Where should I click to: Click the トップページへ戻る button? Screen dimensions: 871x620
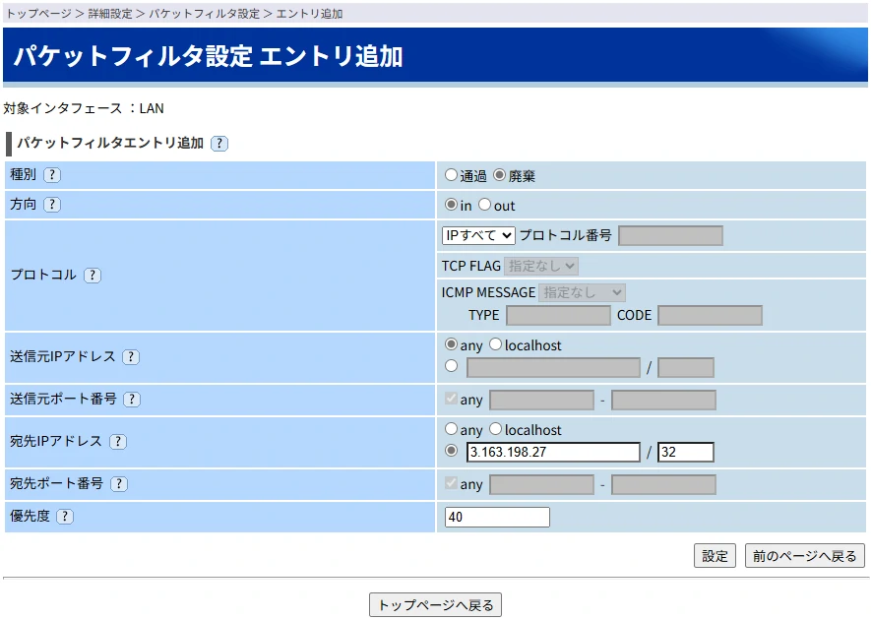pos(435,604)
